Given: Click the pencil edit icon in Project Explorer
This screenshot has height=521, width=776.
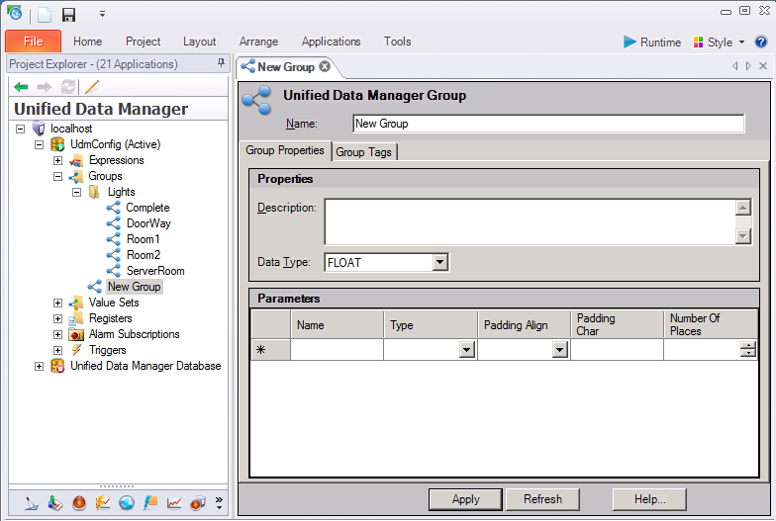Looking at the screenshot, I should click(x=92, y=87).
